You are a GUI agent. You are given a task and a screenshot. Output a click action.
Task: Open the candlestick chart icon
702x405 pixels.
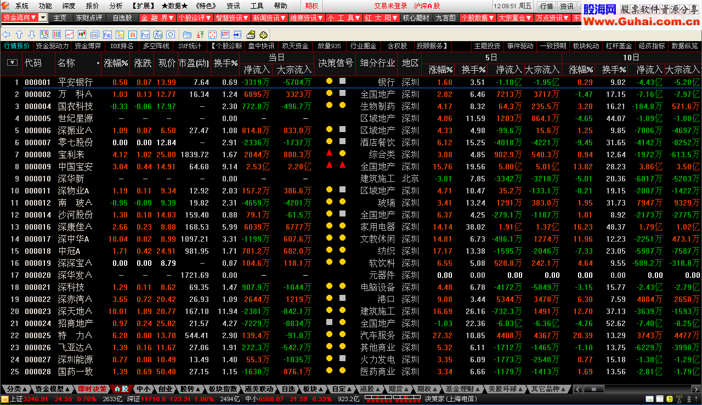pos(82,34)
